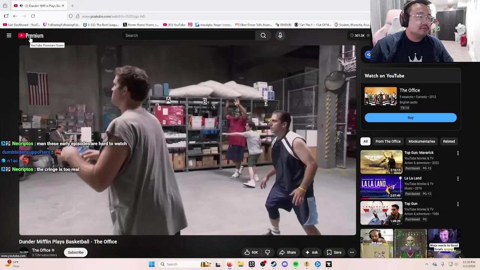Go back to previous page
This screenshot has height=270, width=480.
pyautogui.click(x=15, y=16)
